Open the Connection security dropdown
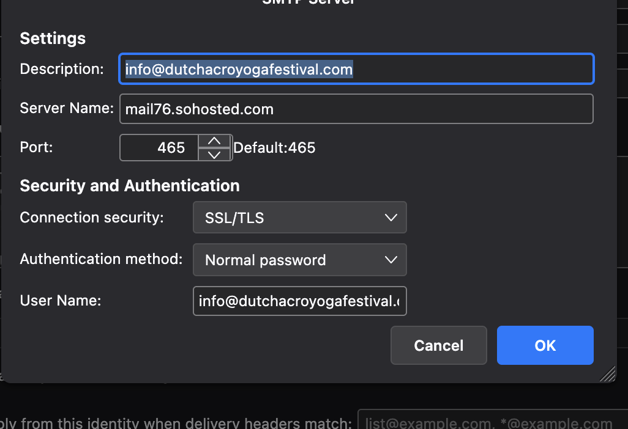Screen dimensions: 628x429 299,218
